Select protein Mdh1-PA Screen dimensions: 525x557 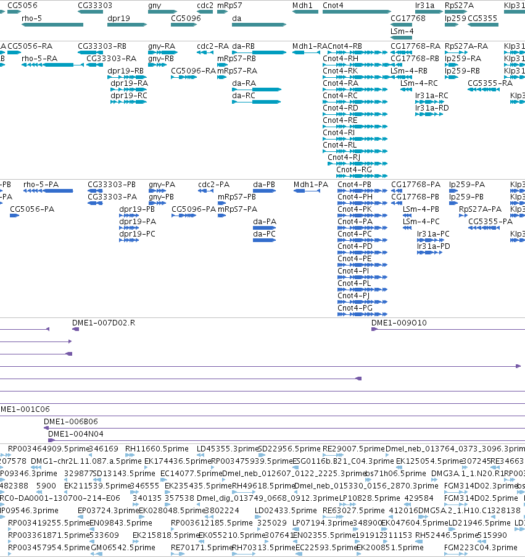[311, 185]
